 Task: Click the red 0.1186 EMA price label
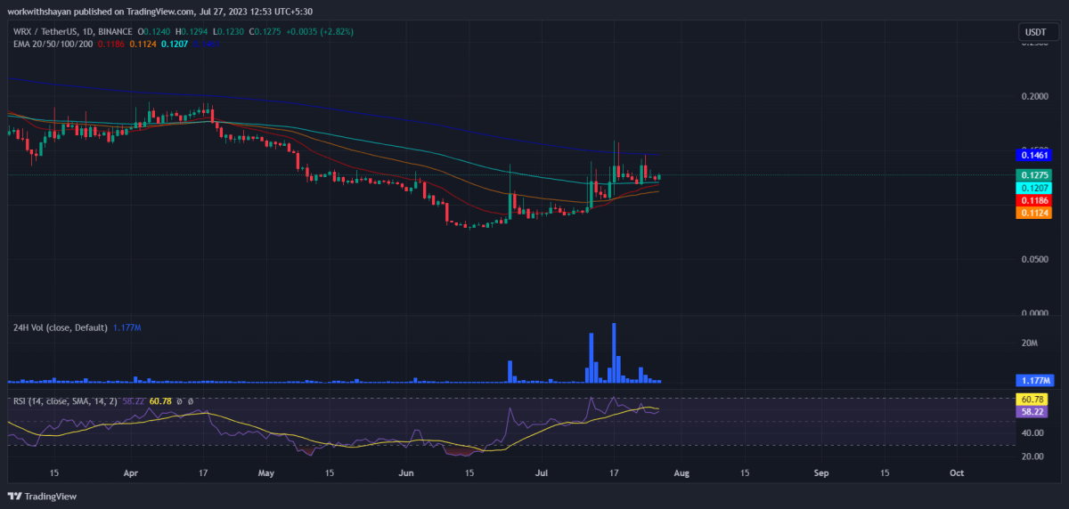[x=1034, y=201]
